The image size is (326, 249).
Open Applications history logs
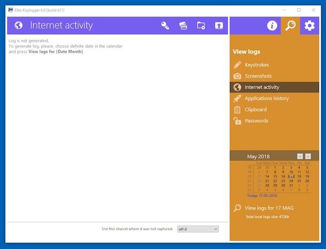[274, 99]
